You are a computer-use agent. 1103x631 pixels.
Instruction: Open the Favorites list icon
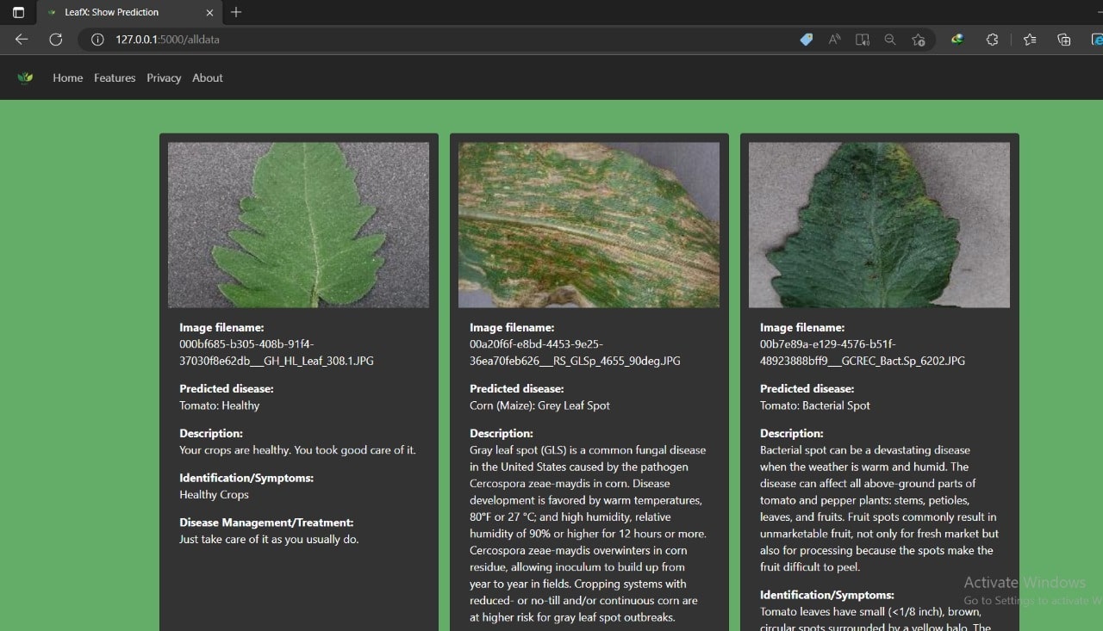(x=1030, y=40)
